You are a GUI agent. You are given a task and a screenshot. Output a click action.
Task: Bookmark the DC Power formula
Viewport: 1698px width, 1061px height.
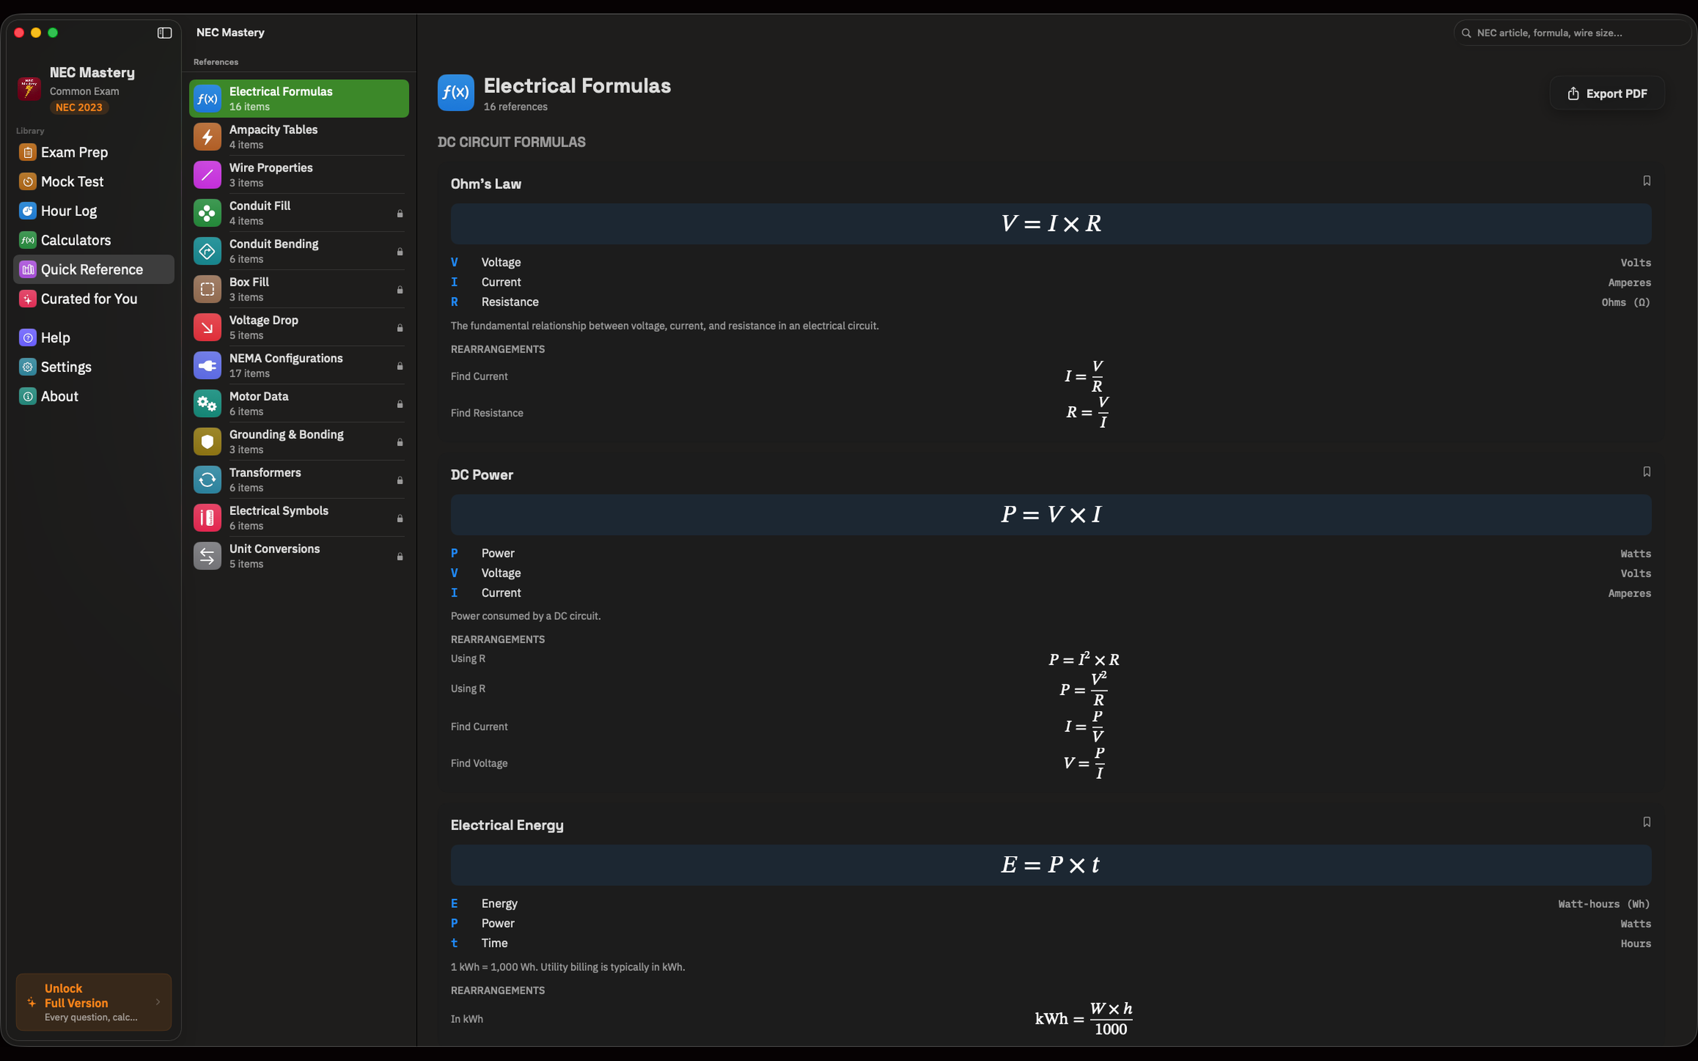click(x=1646, y=472)
